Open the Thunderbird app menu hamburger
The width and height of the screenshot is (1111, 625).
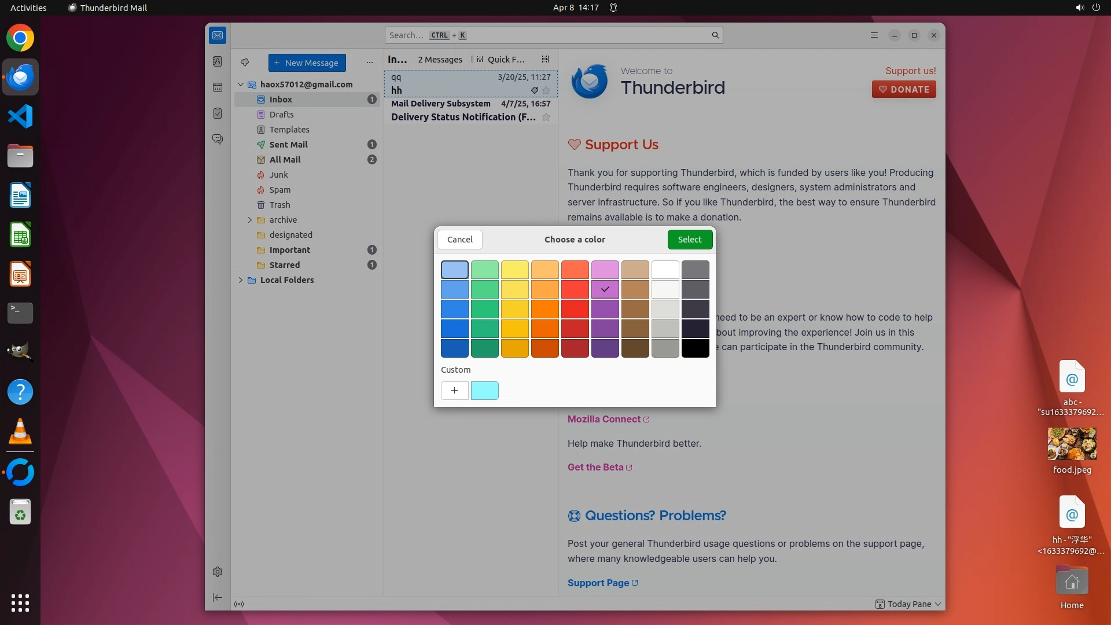(874, 35)
